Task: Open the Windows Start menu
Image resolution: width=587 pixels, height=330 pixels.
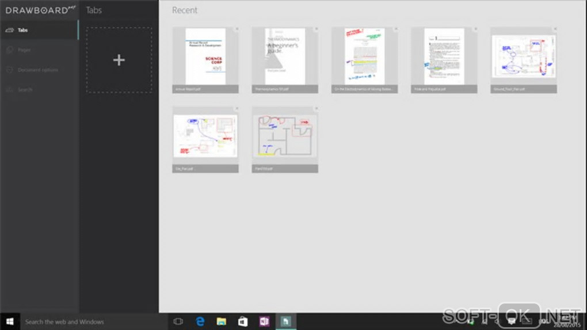Action: (x=10, y=321)
